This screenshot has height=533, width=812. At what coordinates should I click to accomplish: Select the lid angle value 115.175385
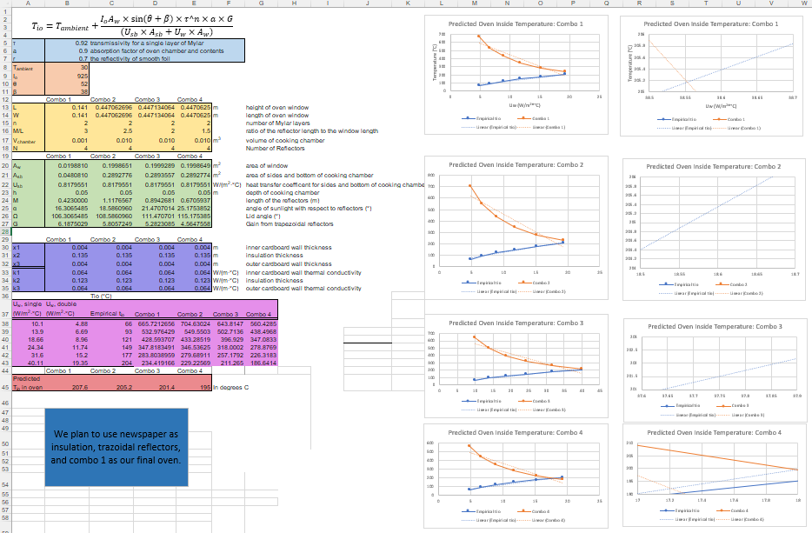tap(196, 215)
